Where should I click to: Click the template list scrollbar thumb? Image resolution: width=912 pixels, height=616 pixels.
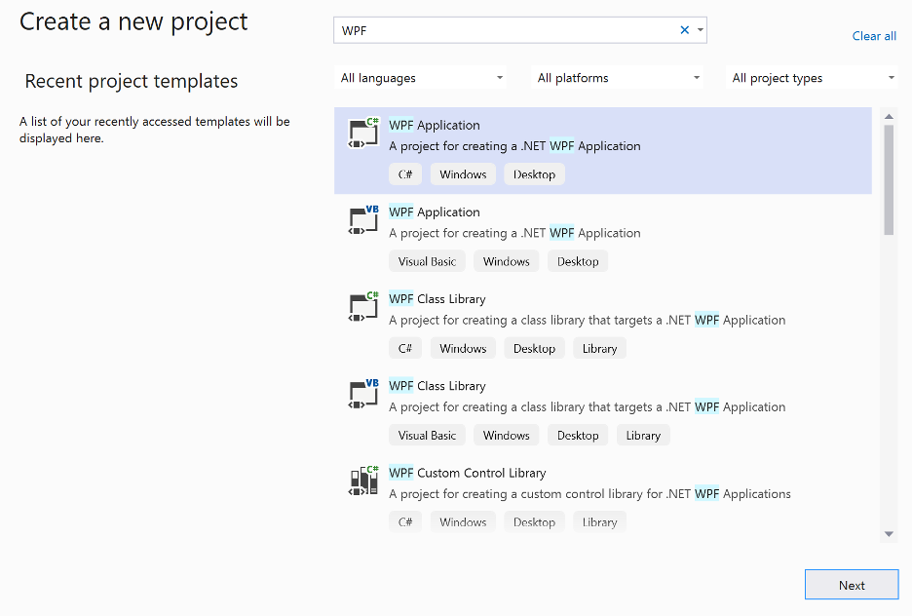click(x=889, y=179)
